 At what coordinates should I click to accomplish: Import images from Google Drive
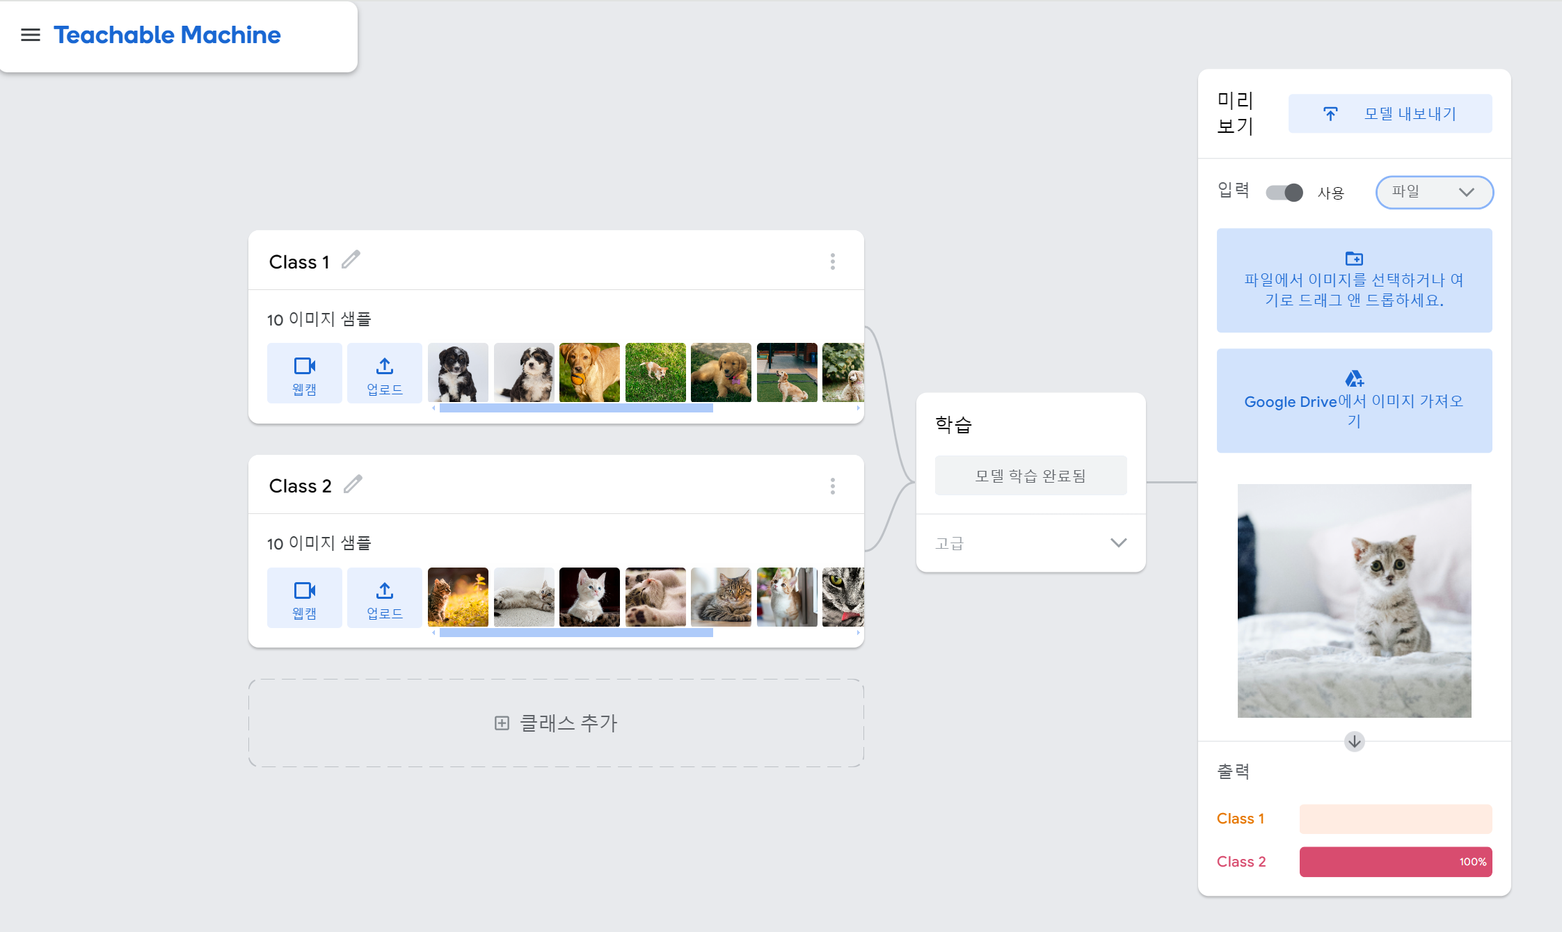pyautogui.click(x=1353, y=401)
